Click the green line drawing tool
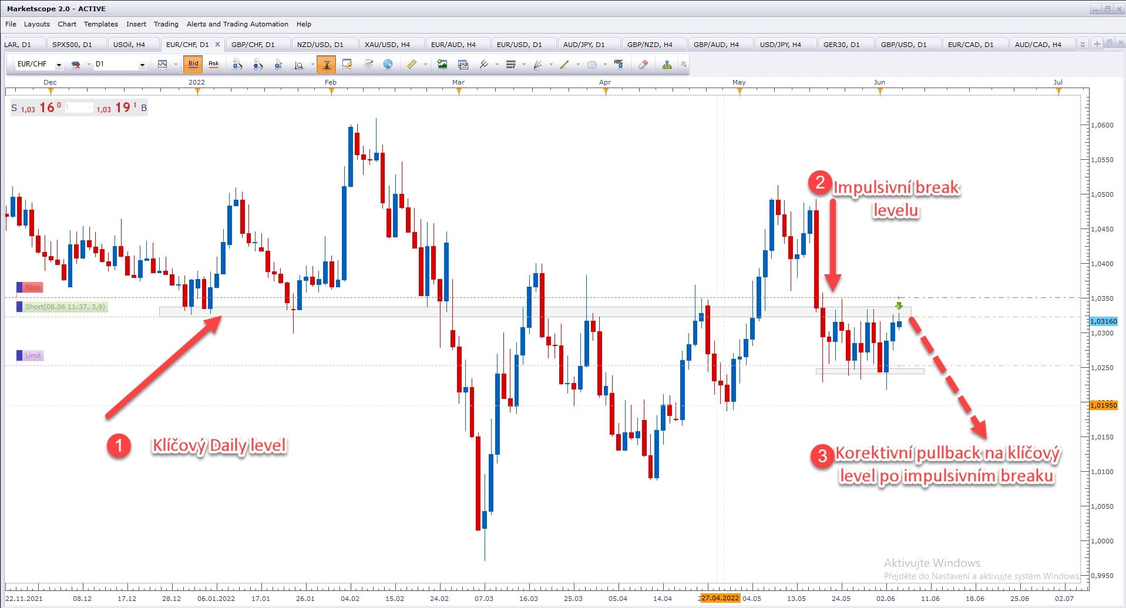 564,65
